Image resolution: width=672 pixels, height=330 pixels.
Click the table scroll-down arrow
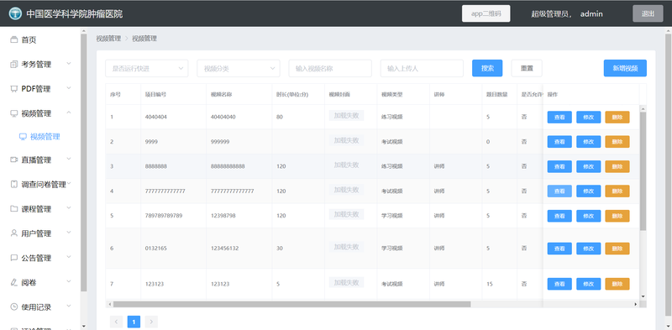(x=643, y=296)
